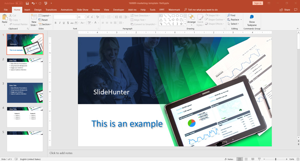This screenshot has height=161, width=300.
Task: Increase the font size
Action: coord(88,17)
